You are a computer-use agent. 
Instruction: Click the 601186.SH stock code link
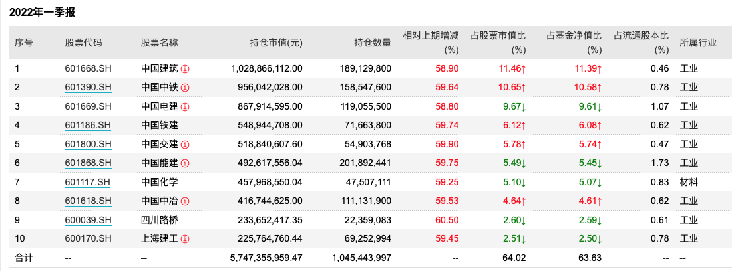pyautogui.click(x=88, y=125)
